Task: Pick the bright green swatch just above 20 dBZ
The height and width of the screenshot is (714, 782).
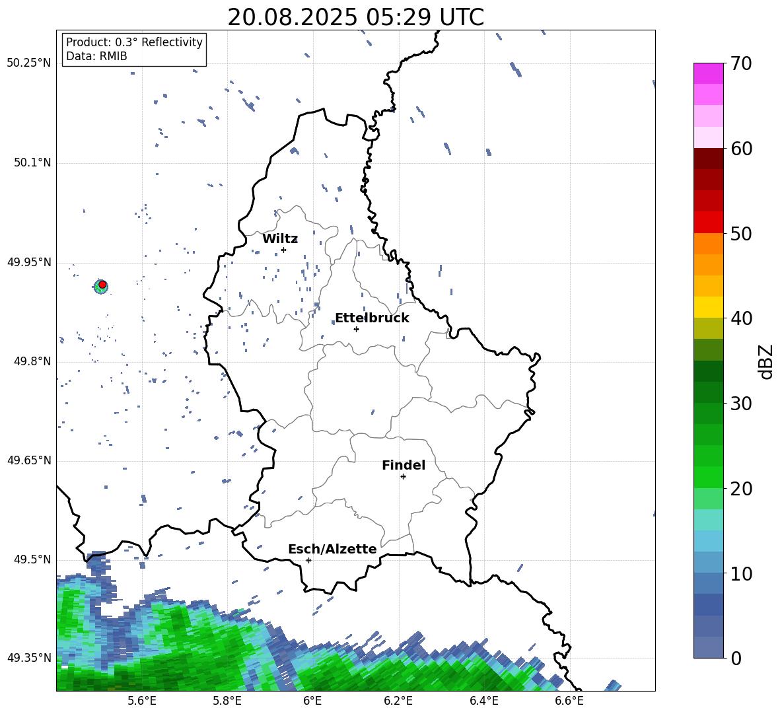Action: click(709, 477)
